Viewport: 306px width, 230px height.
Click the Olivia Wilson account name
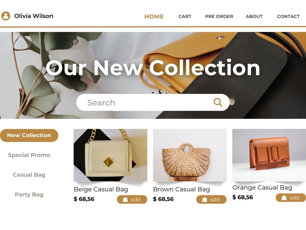33,16
